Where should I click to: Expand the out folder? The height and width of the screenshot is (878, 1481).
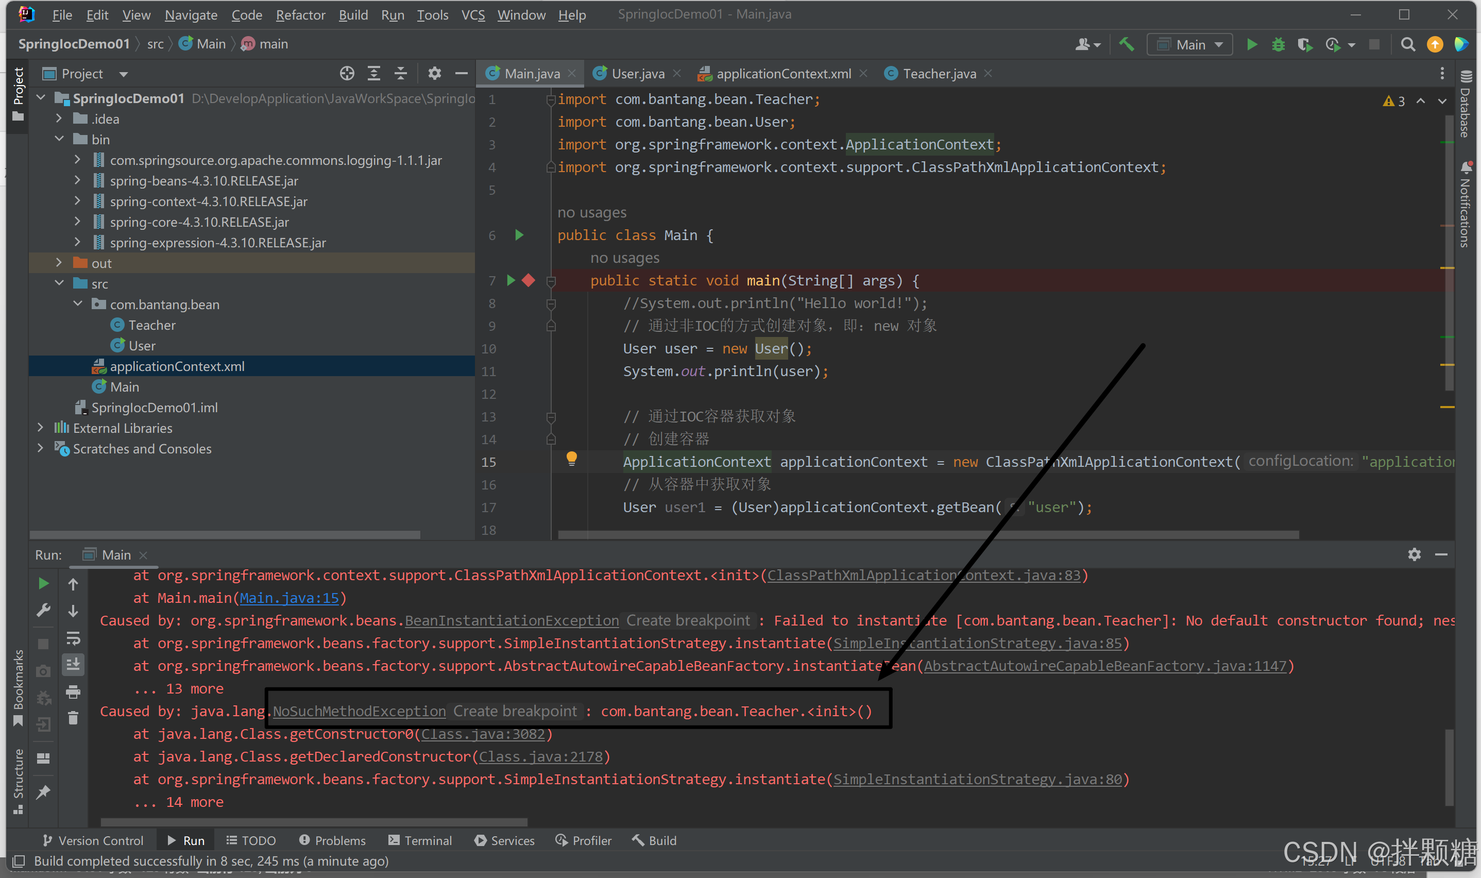[59, 263]
